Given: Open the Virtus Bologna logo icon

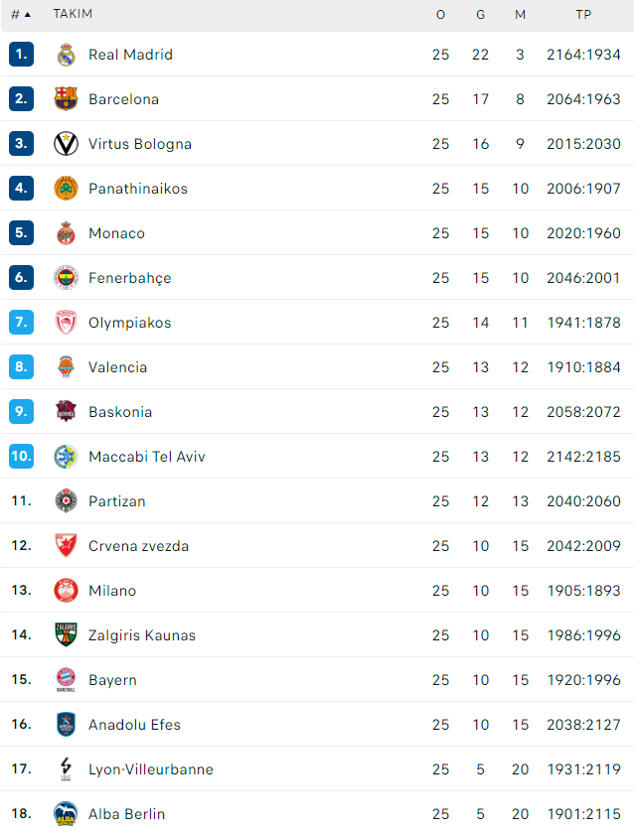Looking at the screenshot, I should [66, 144].
